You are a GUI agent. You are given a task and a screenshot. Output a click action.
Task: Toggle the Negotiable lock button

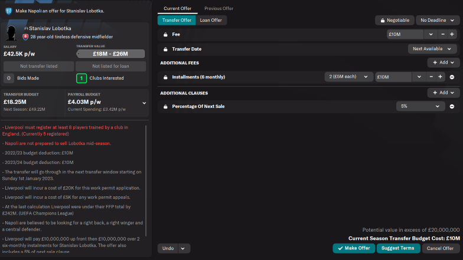394,20
